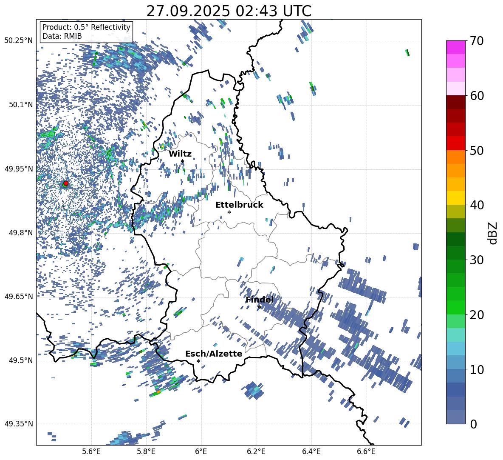
Task: Click the yellow 40 dBZ color band
Action: click(455, 198)
